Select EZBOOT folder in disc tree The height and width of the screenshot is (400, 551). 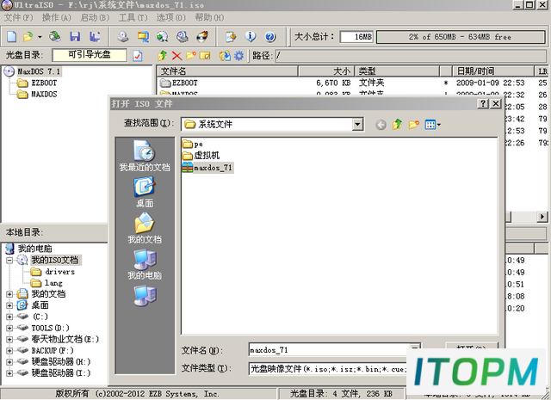(44, 83)
